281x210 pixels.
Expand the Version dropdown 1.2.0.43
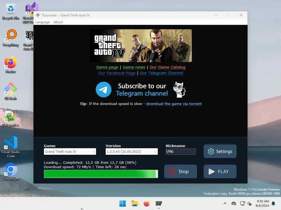(131, 151)
